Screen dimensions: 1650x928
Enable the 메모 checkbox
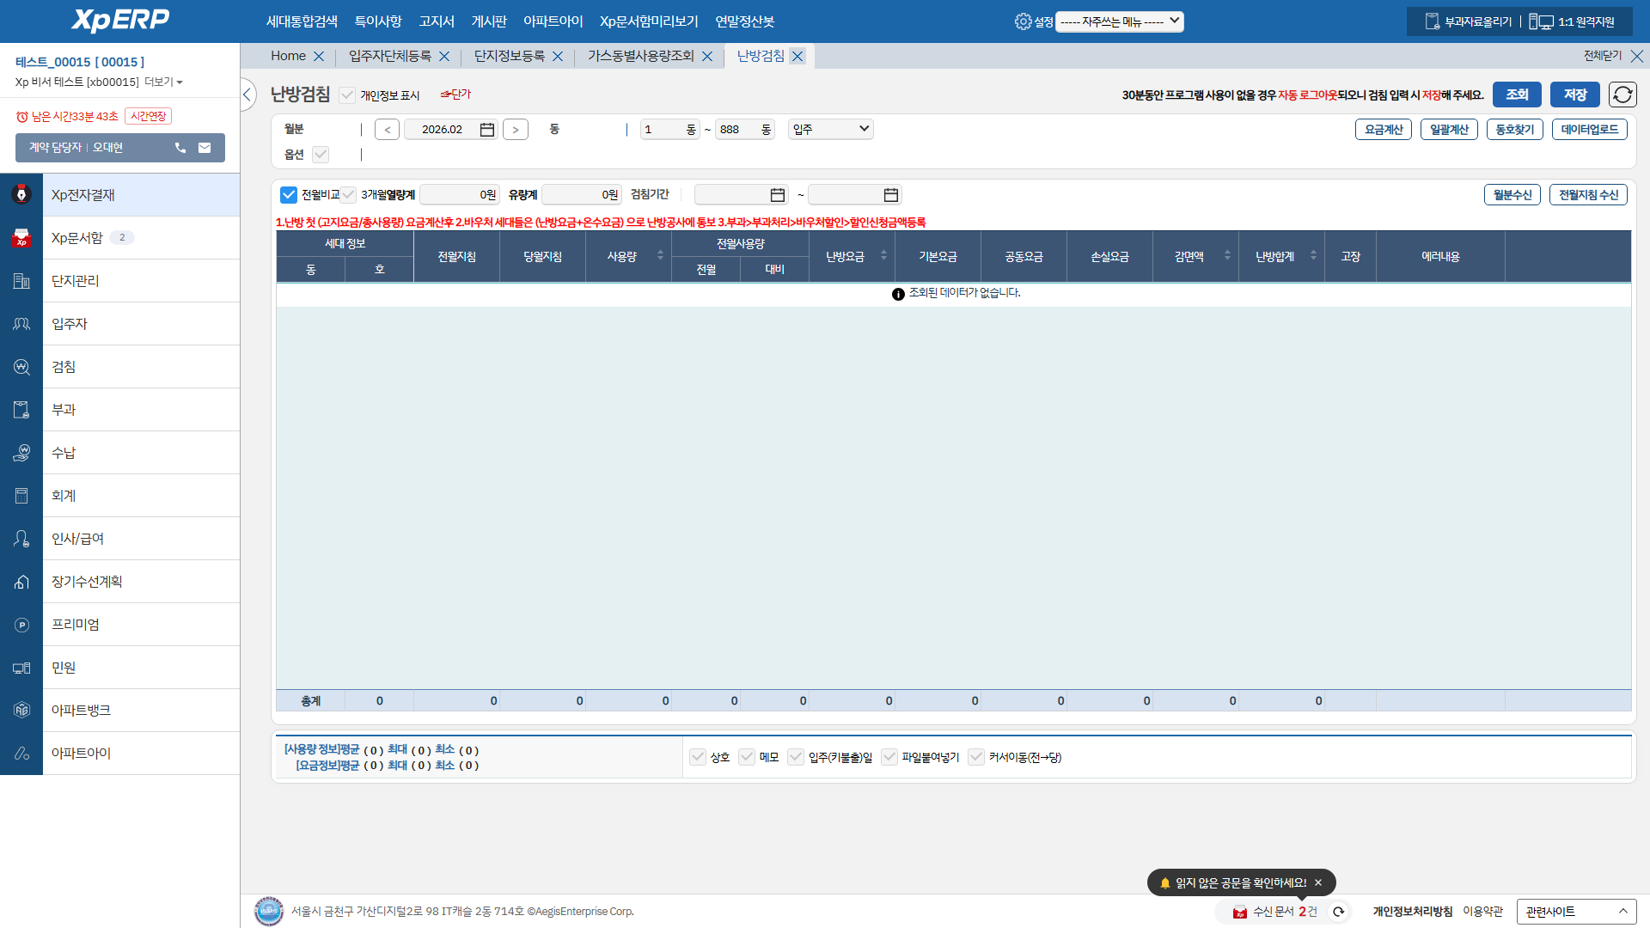(x=747, y=757)
